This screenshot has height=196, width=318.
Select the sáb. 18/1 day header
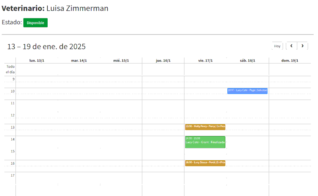tap(247, 60)
